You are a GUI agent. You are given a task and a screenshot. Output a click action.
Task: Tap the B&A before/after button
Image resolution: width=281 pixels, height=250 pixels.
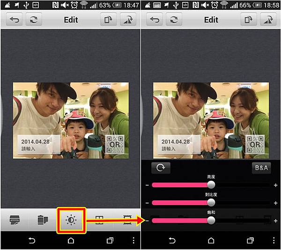261,168
